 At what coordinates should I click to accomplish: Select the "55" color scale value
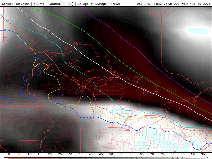click(121, 154)
